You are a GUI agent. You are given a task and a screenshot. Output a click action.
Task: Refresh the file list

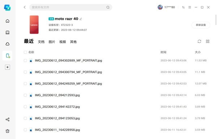click(x=199, y=41)
